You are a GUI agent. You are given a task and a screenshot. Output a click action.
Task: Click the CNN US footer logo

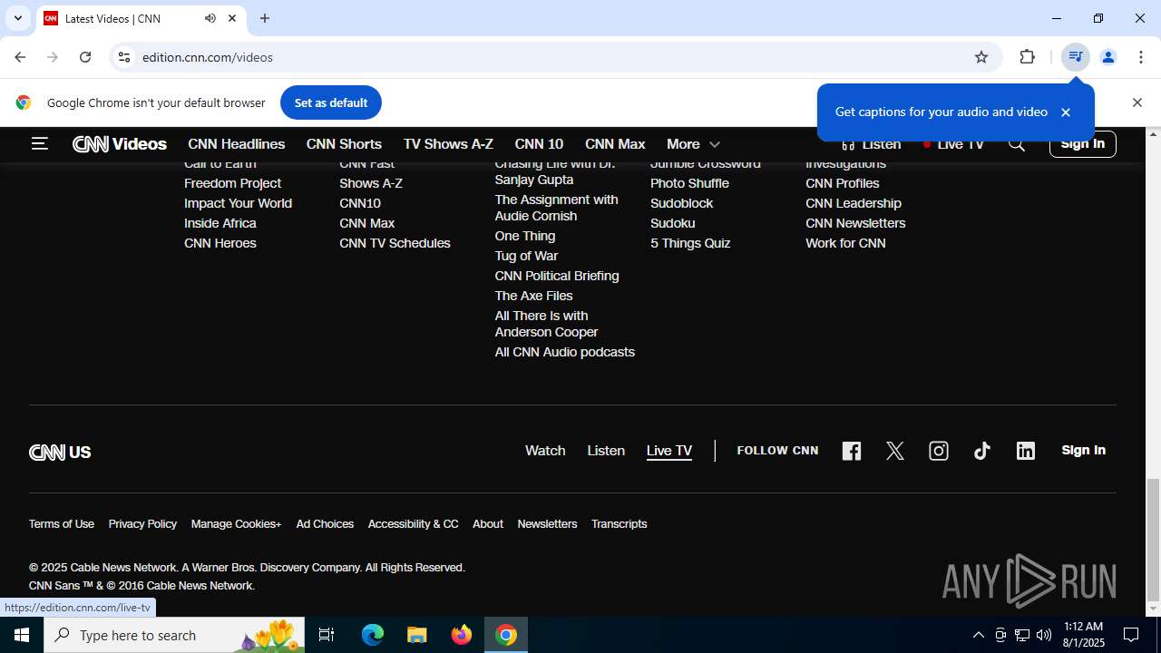click(x=60, y=452)
